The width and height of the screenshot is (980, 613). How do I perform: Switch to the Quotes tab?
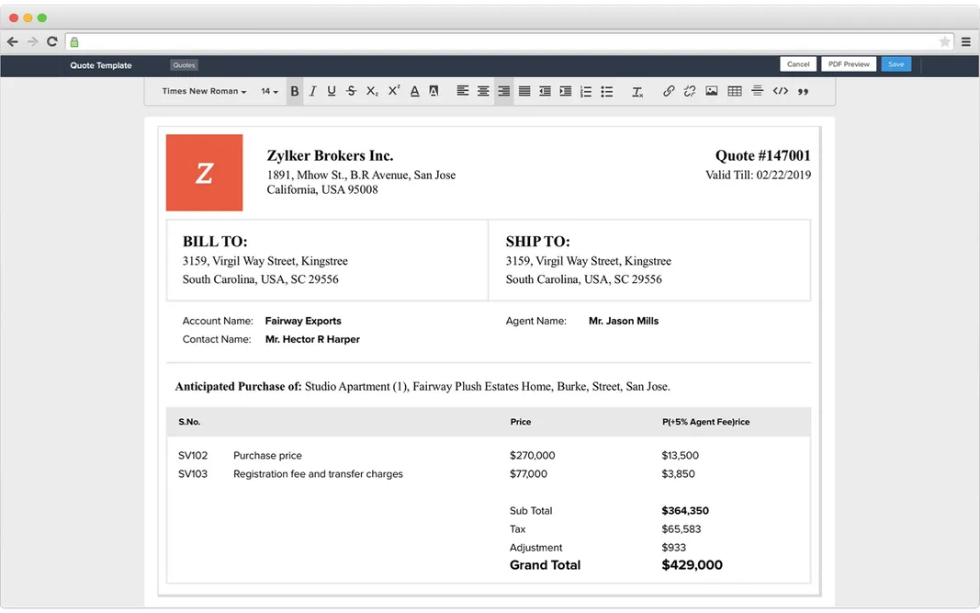click(x=184, y=64)
